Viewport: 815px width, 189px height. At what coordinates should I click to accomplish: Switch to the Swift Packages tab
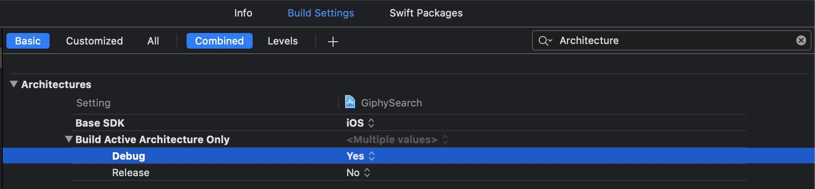[426, 13]
